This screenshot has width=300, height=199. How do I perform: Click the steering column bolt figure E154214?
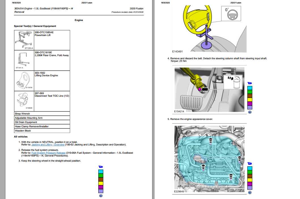click(210, 90)
